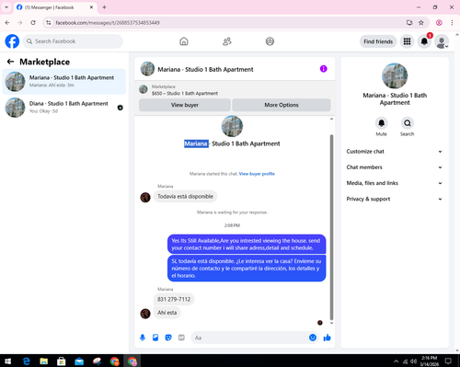Open conversation info purple icon
The height and width of the screenshot is (367, 460).
click(x=324, y=69)
